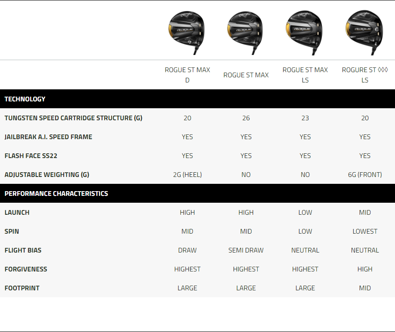Select the Tungsten Speed Cartridge Structure row label

[73, 118]
